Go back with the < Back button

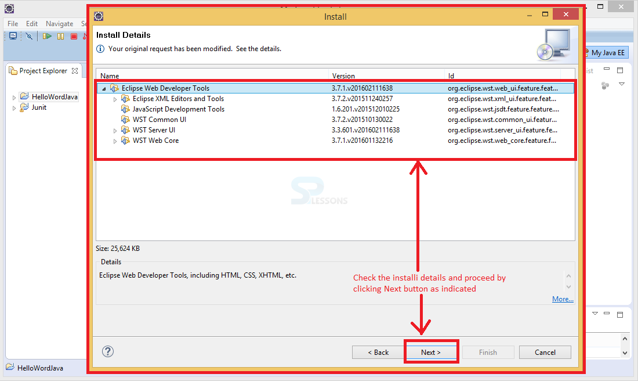378,353
